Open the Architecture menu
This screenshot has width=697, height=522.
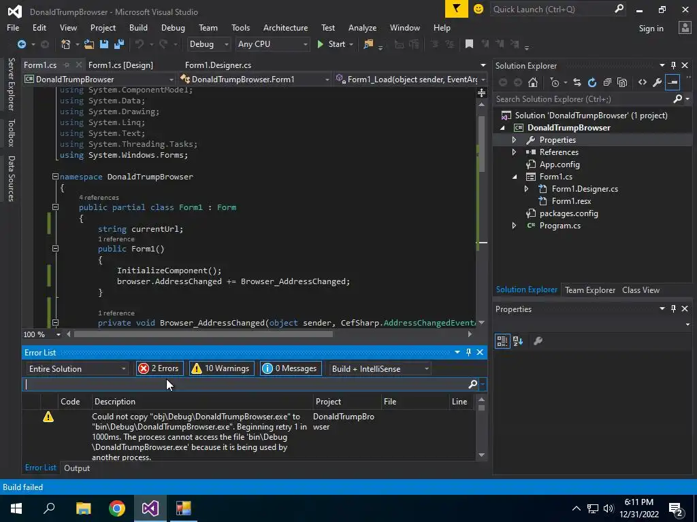pos(285,27)
